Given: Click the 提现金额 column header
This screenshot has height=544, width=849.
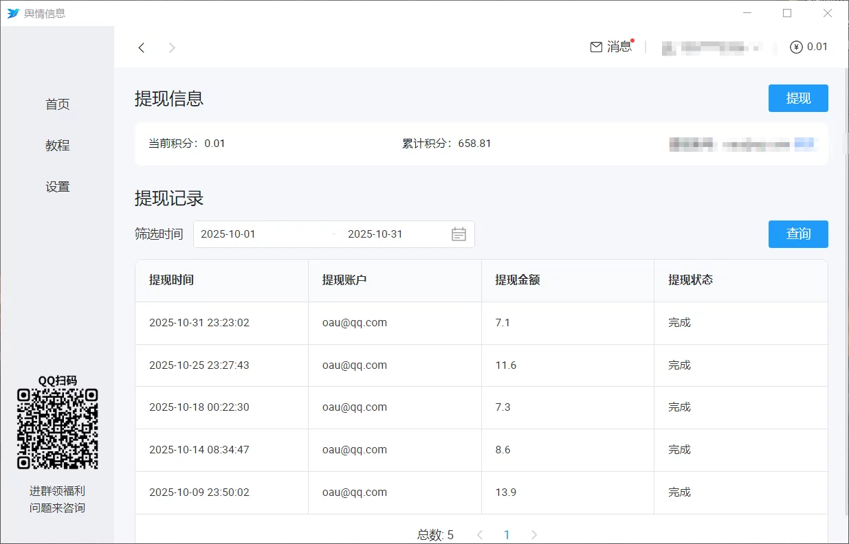Looking at the screenshot, I should click(x=518, y=280).
